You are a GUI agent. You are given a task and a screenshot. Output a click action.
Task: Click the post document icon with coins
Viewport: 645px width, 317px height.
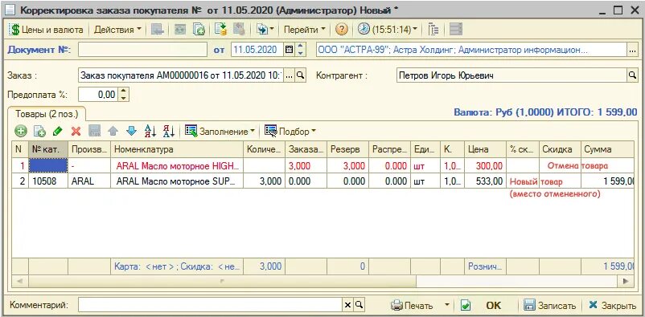221,30
